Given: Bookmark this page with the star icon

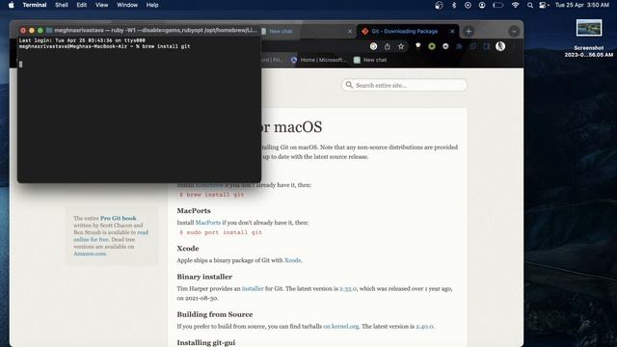Looking at the screenshot, I should (401, 46).
